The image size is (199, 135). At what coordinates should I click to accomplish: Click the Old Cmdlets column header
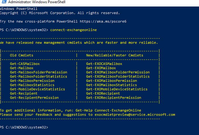click(x=22, y=55)
